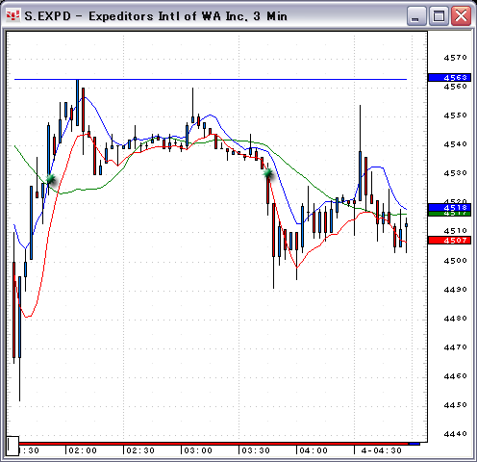Minimize the S.EXPD chart window
Image resolution: width=477 pixels, height=462 pixels.
[x=416, y=15]
